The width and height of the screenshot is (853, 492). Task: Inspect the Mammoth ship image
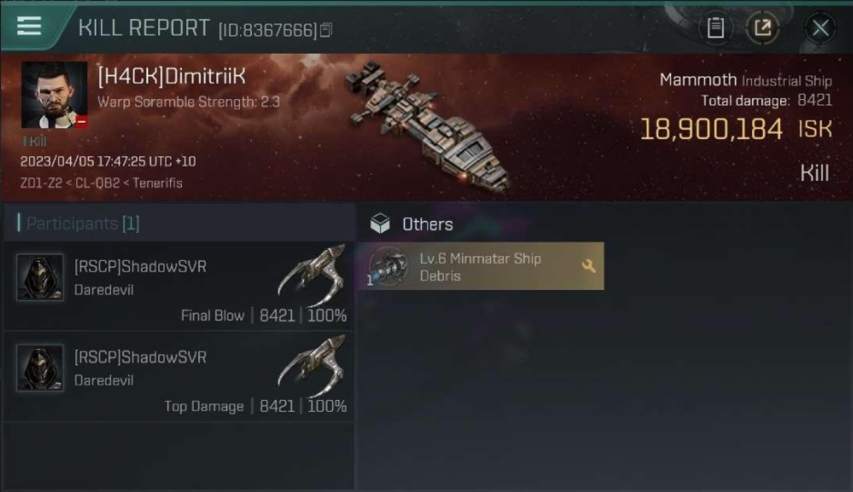(427, 126)
